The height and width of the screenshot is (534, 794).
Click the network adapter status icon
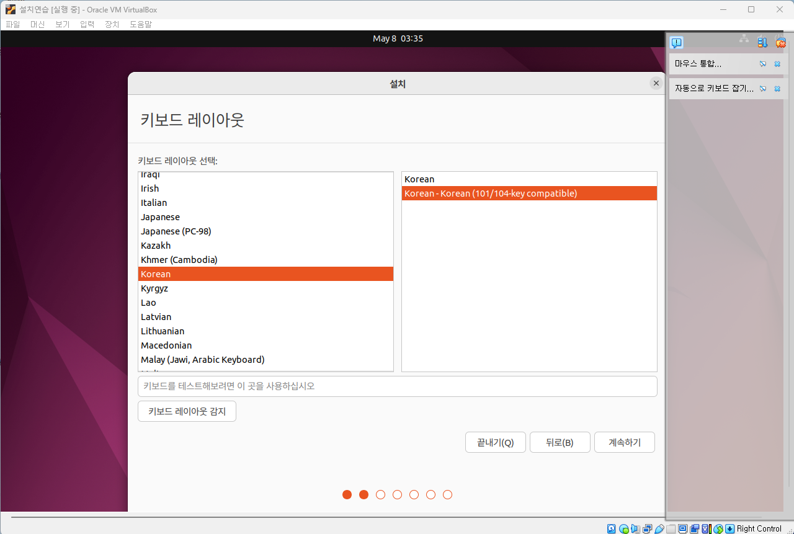[x=648, y=528]
